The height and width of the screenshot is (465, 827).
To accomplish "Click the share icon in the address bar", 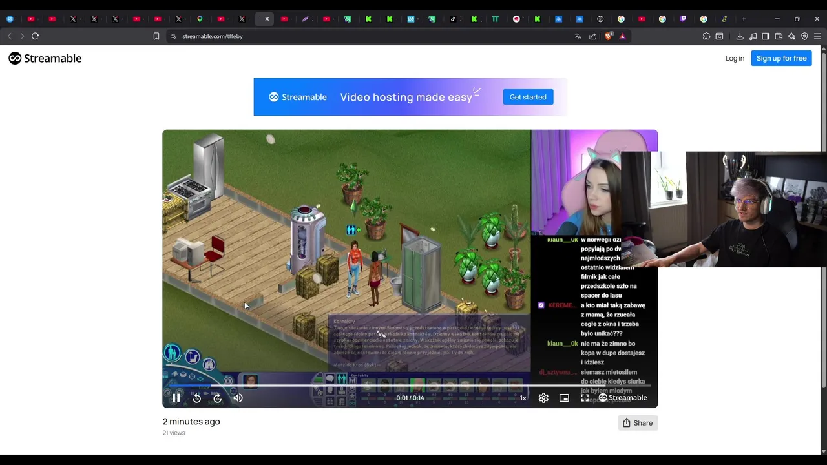I will (592, 36).
